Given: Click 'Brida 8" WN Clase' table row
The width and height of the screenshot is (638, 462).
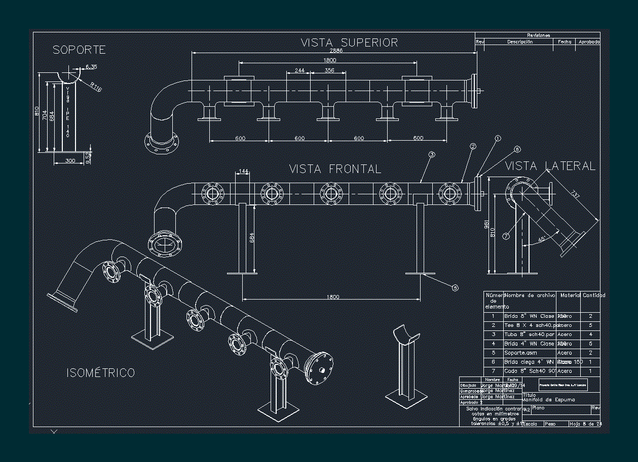Looking at the screenshot, I should click(x=542, y=316).
